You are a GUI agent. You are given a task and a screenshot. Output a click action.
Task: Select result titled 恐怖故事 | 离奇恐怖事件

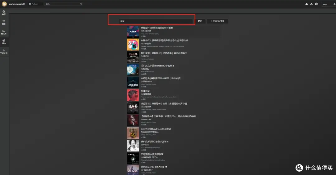click(x=164, y=53)
